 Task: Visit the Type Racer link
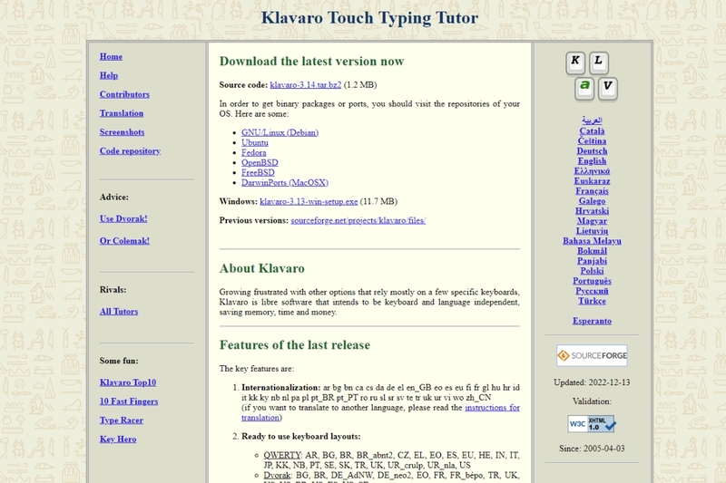(122, 420)
